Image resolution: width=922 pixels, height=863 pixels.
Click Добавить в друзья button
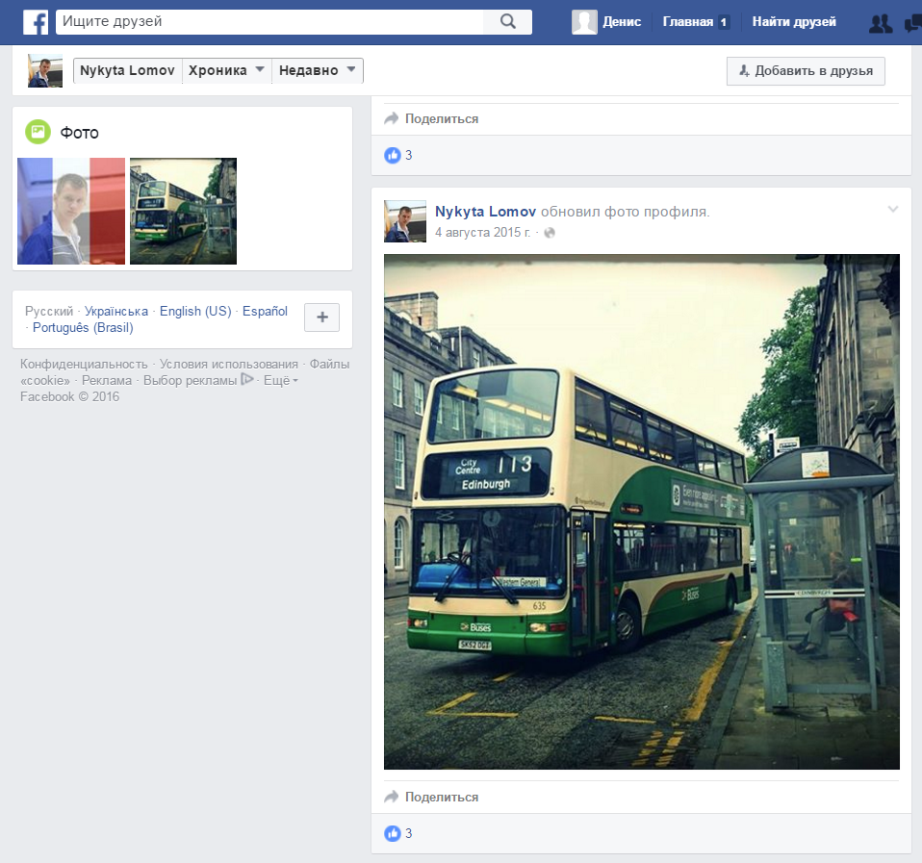805,71
